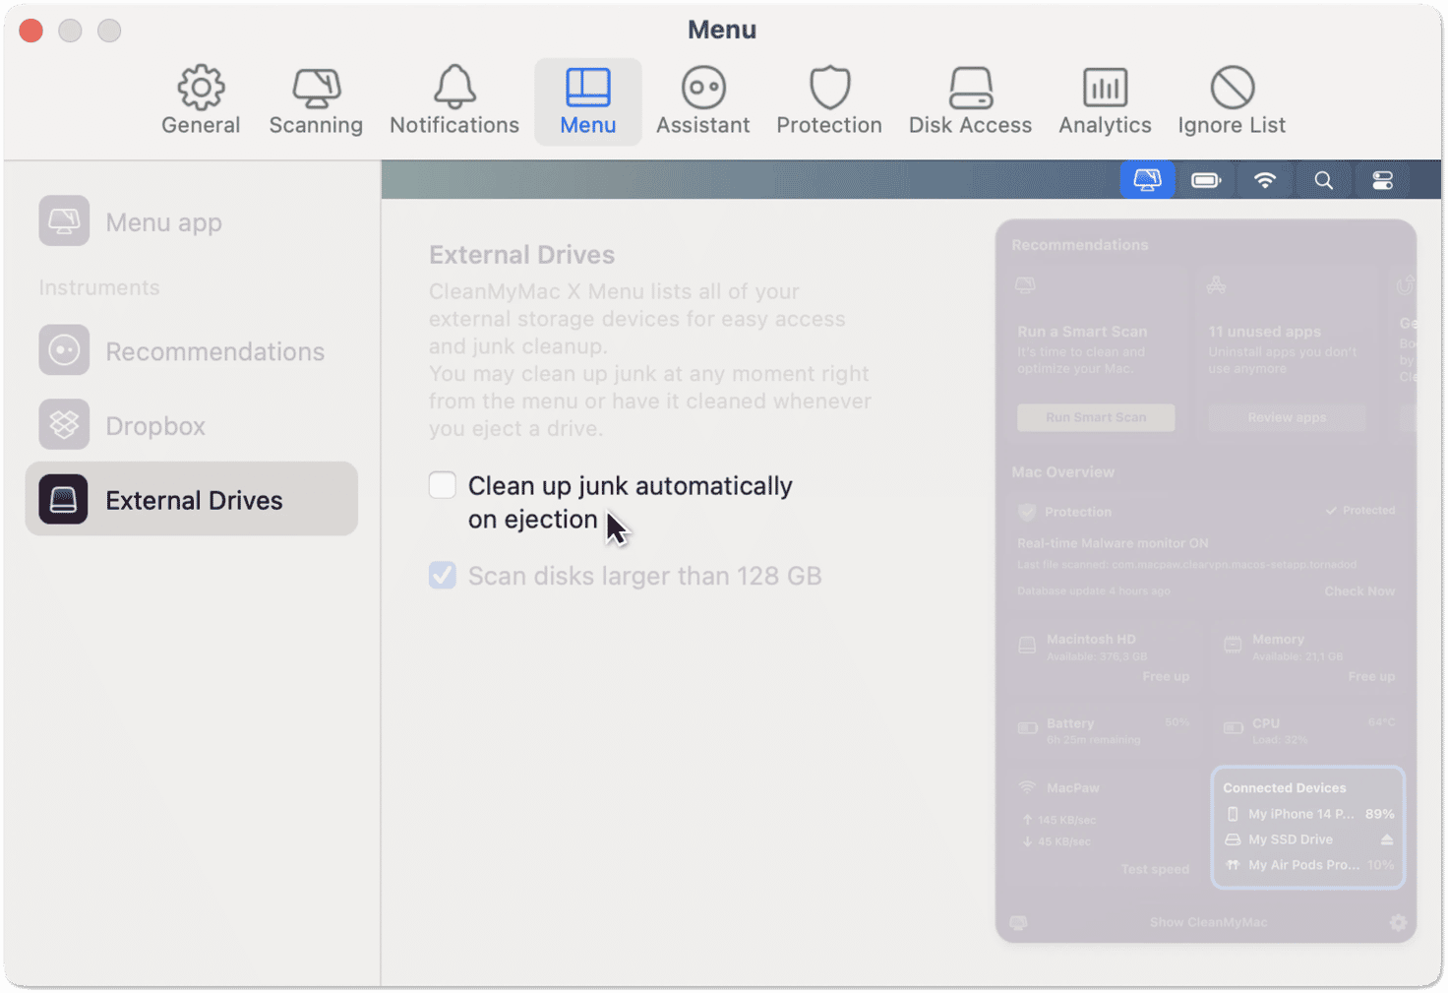The width and height of the screenshot is (1448, 993).
Task: Click the MacPaw network tile
Action: [1103, 827]
